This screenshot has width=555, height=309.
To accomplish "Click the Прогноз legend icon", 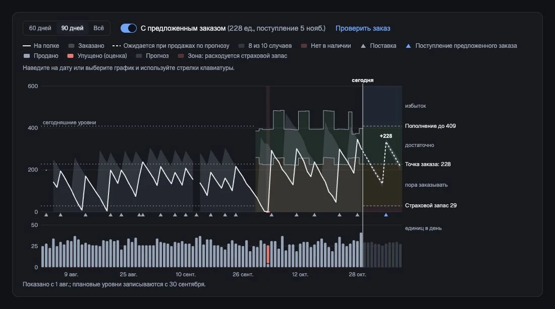I will click(139, 56).
